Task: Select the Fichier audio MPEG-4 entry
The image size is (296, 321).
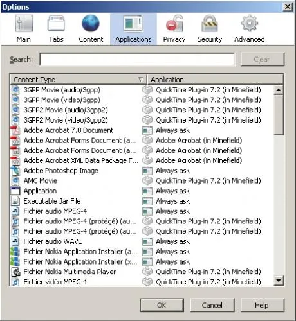Action: click(x=55, y=211)
